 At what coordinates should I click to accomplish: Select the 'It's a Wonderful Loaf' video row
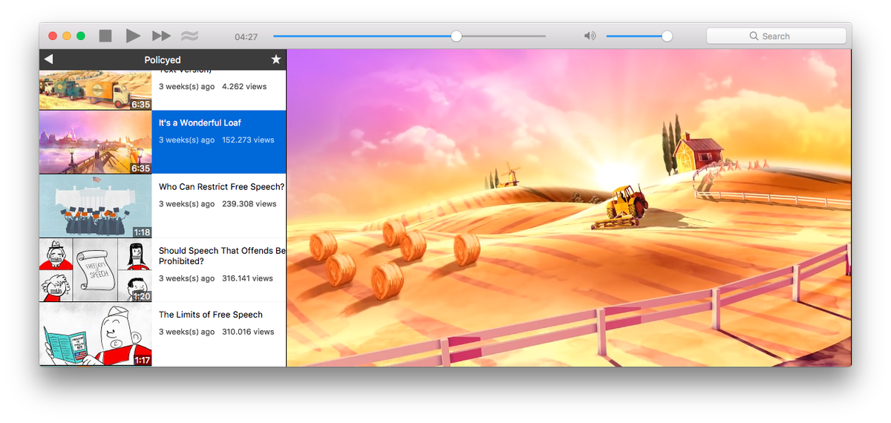coord(163,142)
